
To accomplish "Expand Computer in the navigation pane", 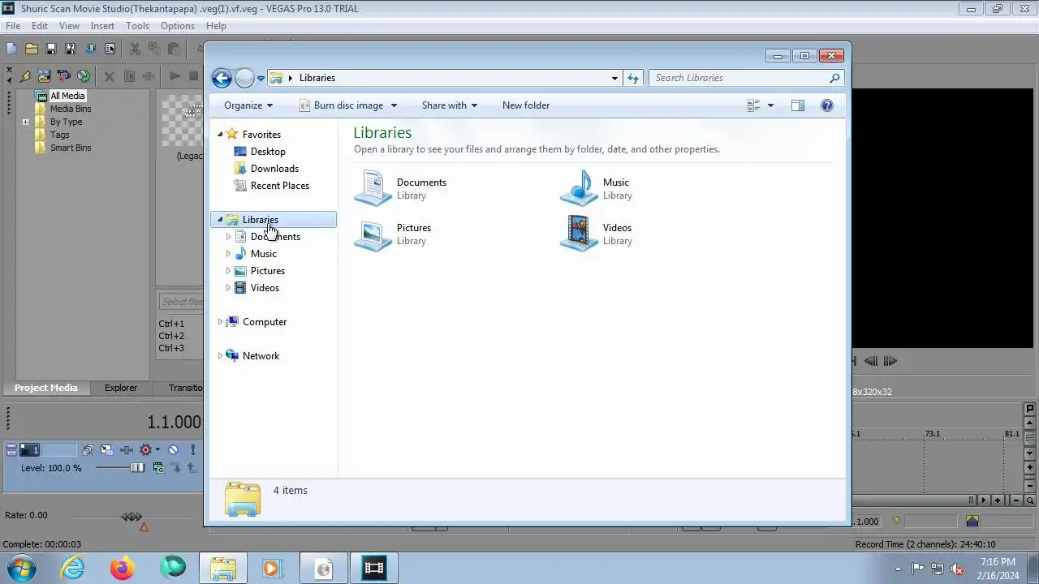I will pyautogui.click(x=220, y=322).
